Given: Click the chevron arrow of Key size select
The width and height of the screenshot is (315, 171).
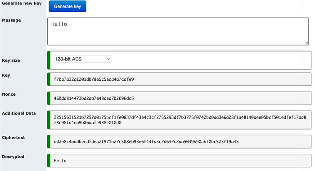Looking at the screenshot, I should 108,59.
